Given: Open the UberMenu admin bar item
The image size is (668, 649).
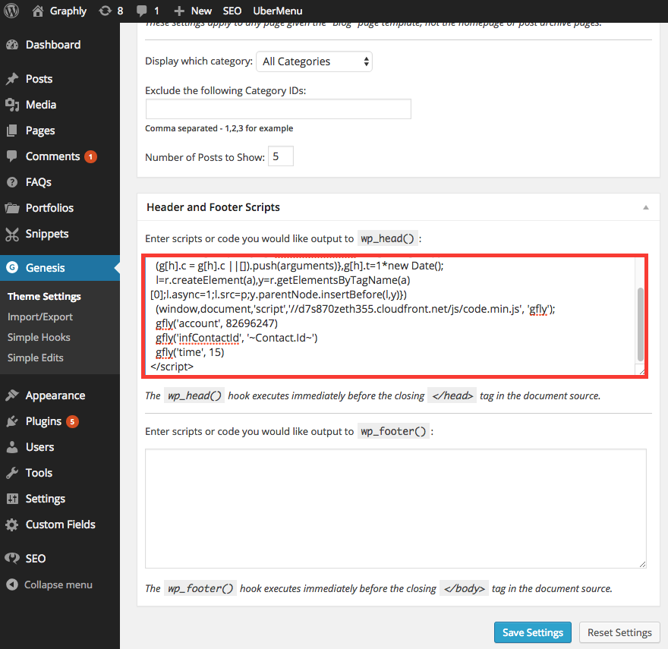Looking at the screenshot, I should pyautogui.click(x=278, y=11).
